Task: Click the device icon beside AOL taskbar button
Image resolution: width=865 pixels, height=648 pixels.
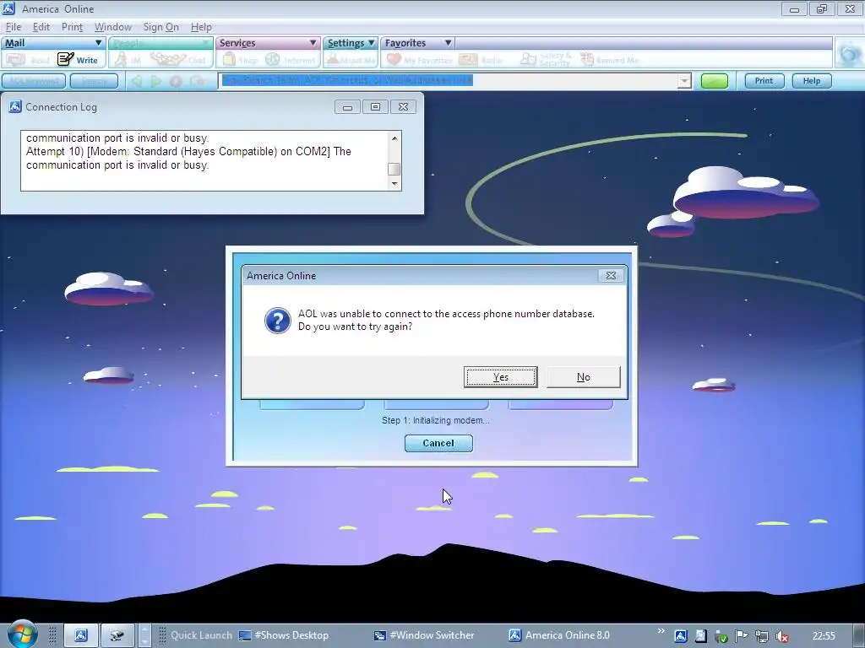Action: point(117,635)
